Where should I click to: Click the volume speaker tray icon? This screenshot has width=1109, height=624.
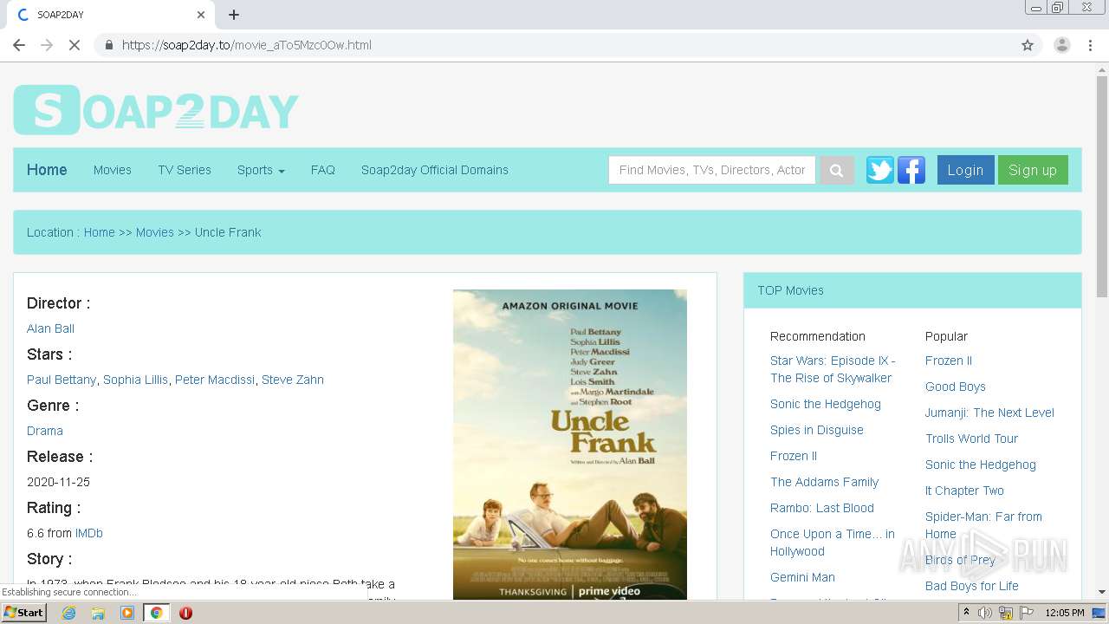click(x=985, y=613)
